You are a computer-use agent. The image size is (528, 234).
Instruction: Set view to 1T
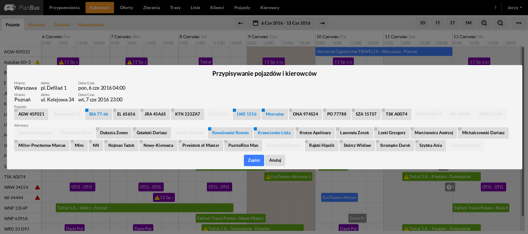coord(438,23)
